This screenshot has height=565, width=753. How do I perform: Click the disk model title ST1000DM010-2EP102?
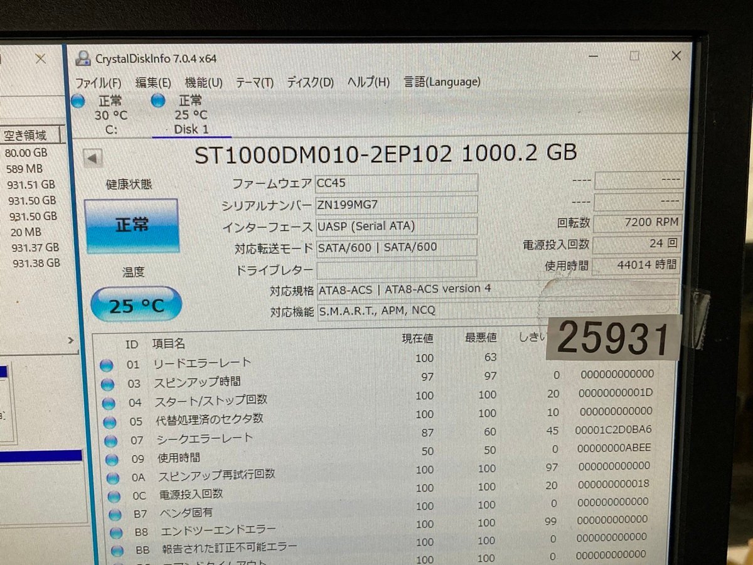click(323, 153)
